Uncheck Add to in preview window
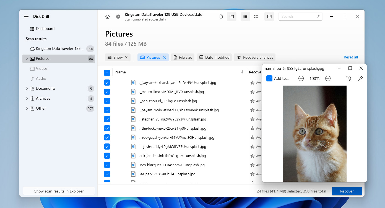This screenshot has height=208, width=385. [269, 78]
